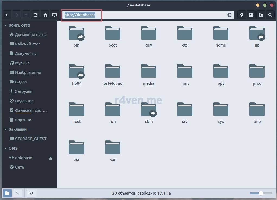Image resolution: width=277 pixels, height=200 pixels.
Task: Open the search tool
Action: pos(270,15)
